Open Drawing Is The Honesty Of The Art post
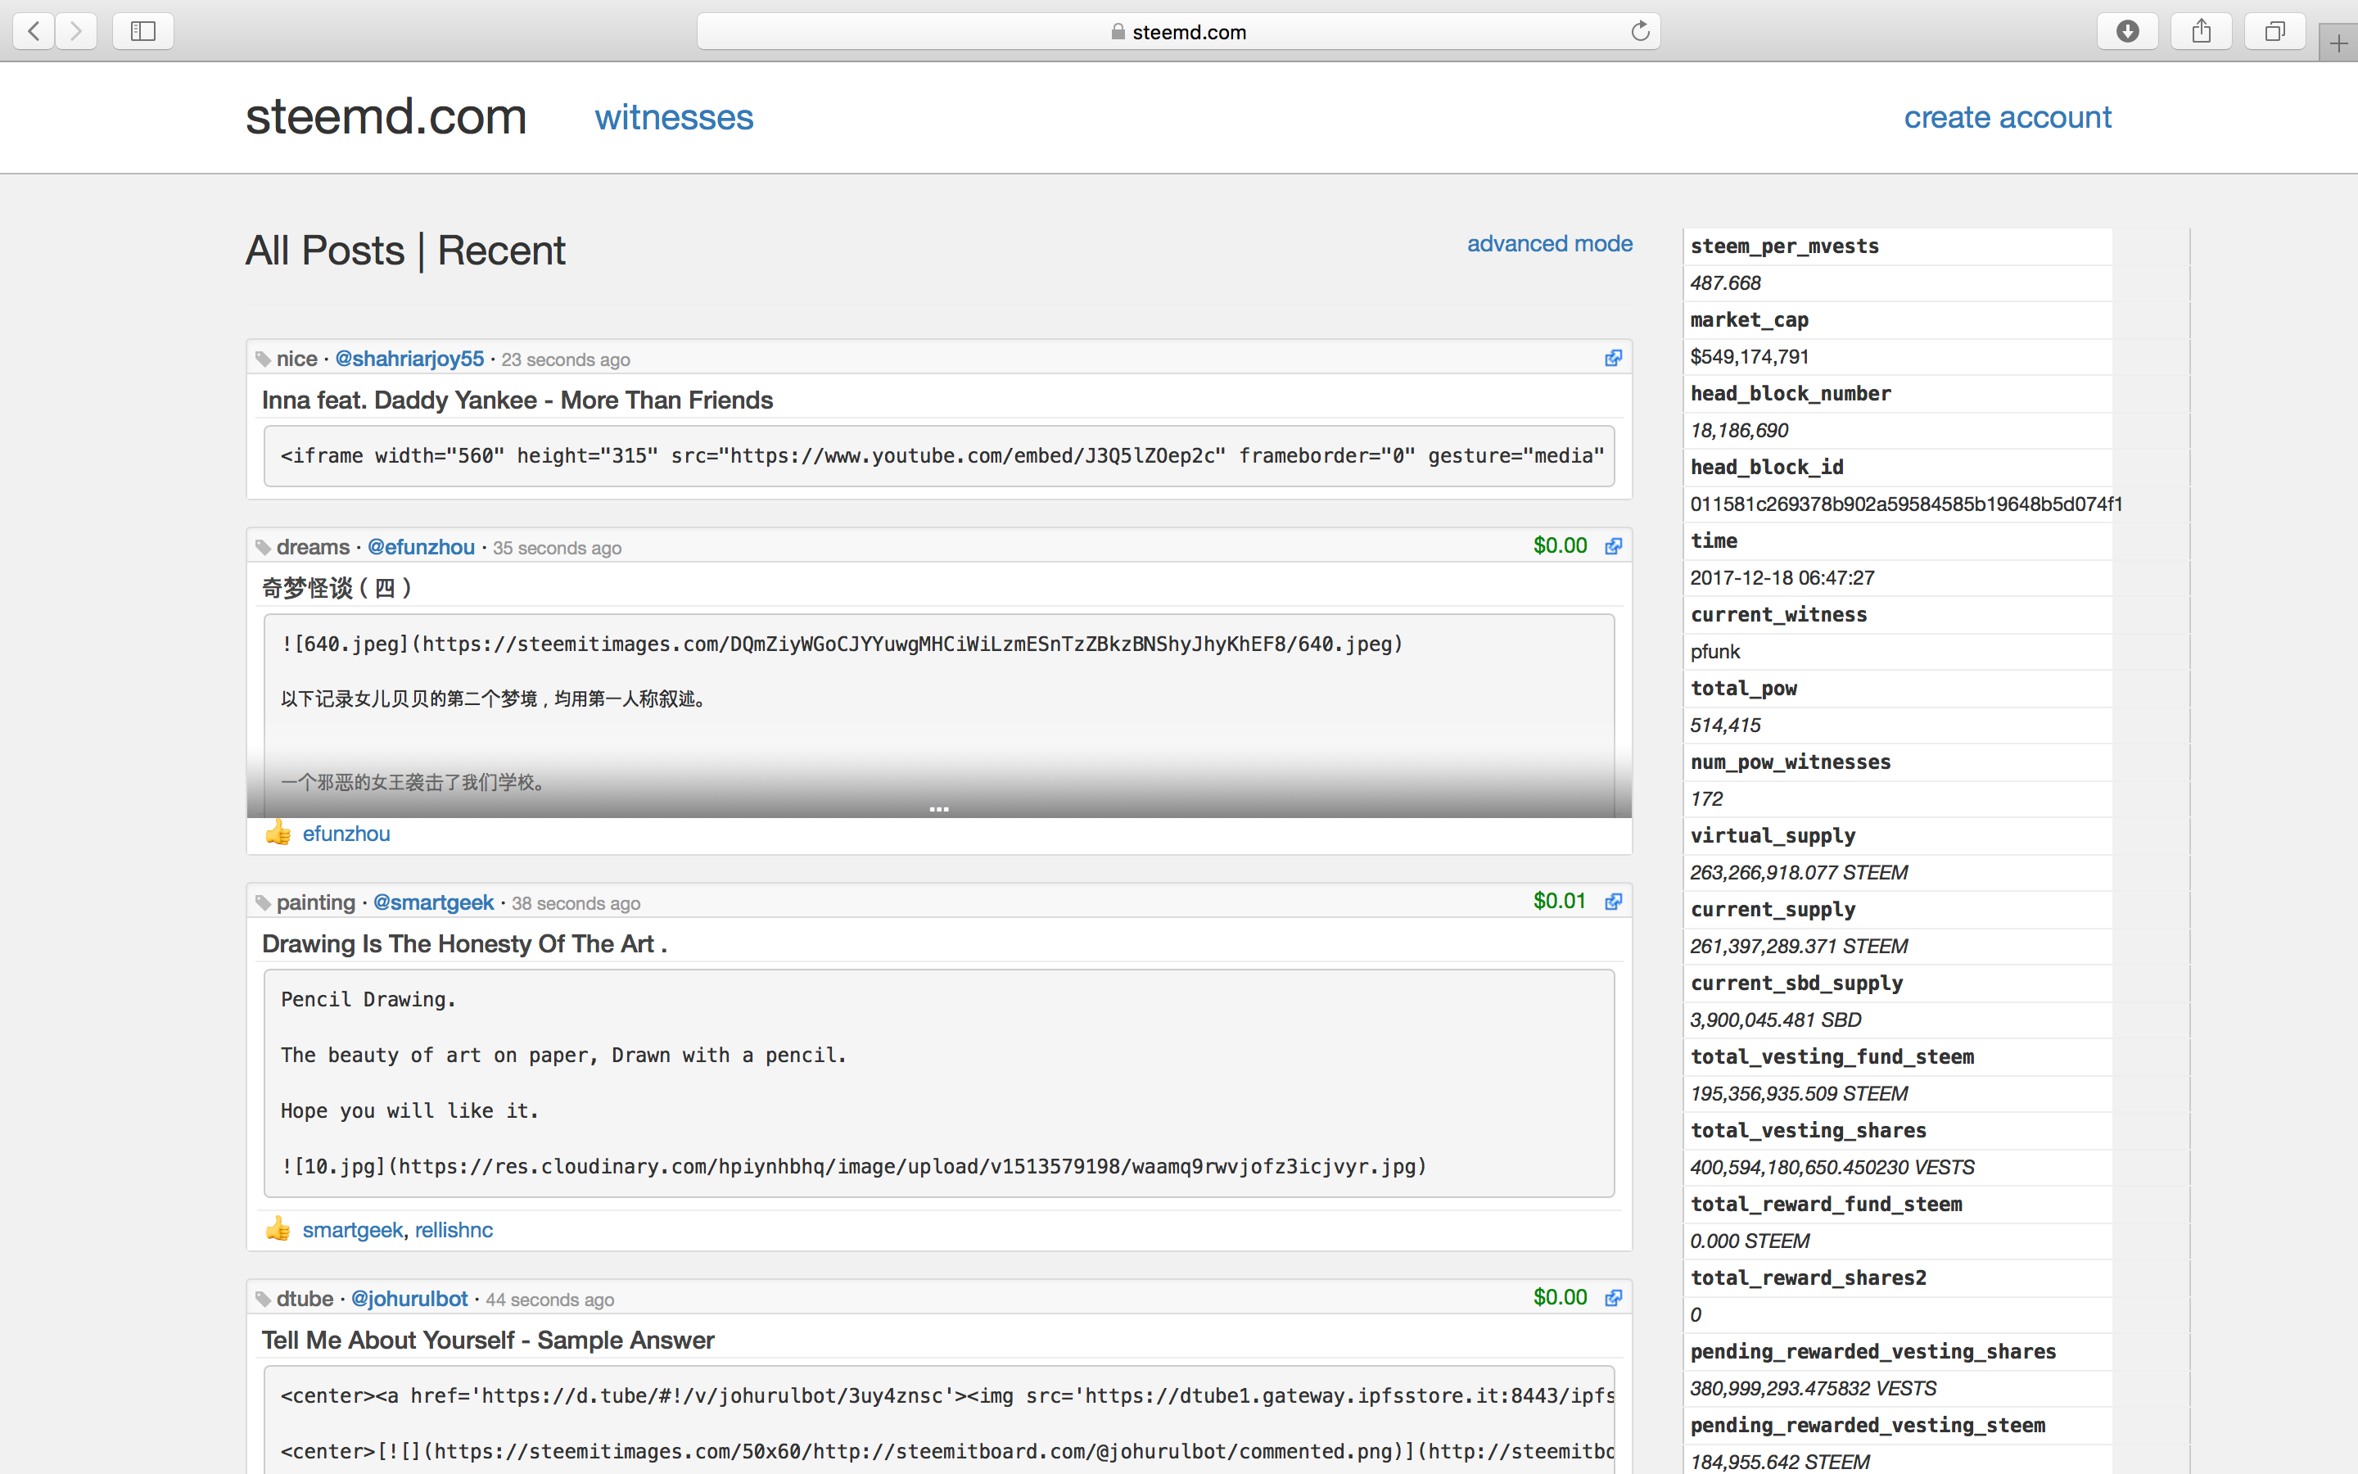Screen dimensions: 2358x1474 [x=465, y=943]
